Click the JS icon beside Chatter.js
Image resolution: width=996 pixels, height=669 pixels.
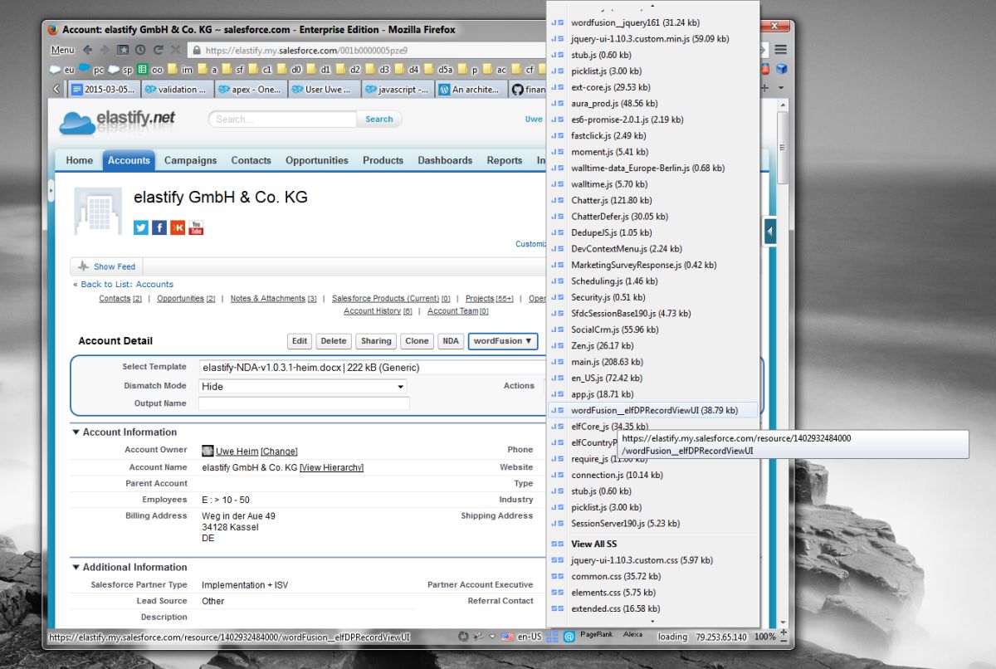click(x=558, y=200)
